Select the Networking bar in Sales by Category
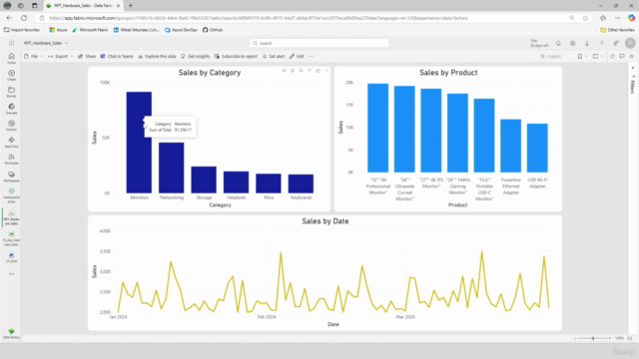The width and height of the screenshot is (639, 359). [171, 168]
